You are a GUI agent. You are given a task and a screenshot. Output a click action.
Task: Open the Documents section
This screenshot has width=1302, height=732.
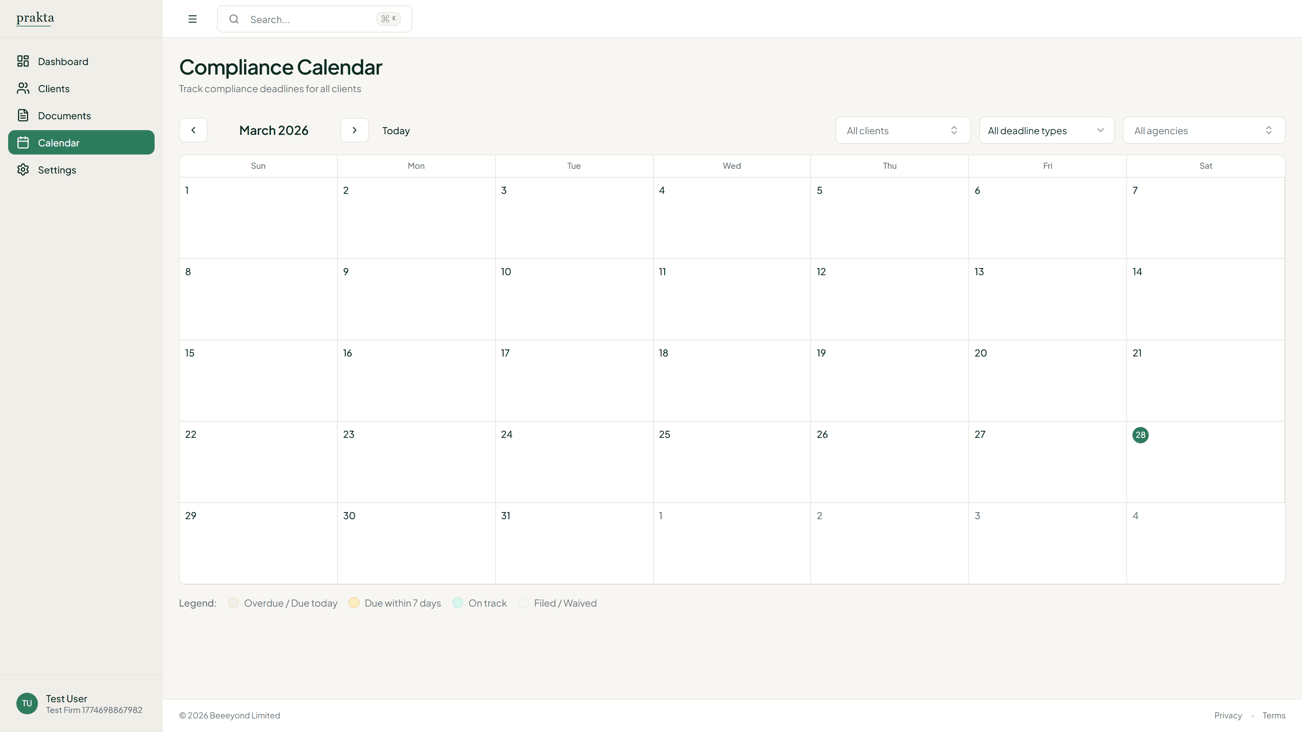(x=65, y=115)
